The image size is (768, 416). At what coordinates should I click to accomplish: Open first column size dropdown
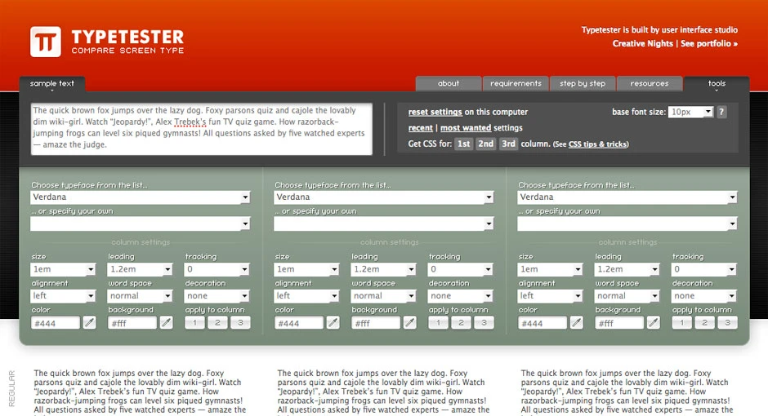coord(63,269)
